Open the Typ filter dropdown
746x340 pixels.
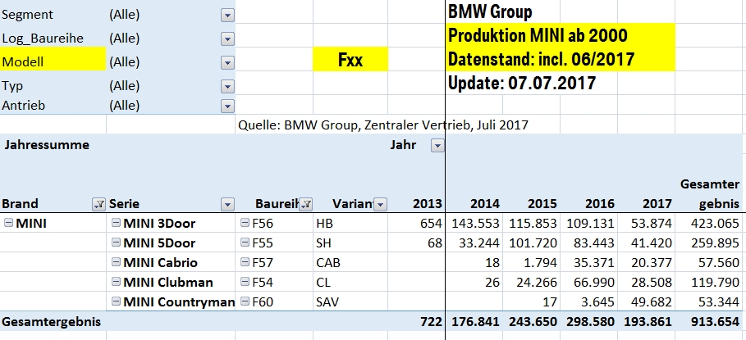click(x=228, y=86)
